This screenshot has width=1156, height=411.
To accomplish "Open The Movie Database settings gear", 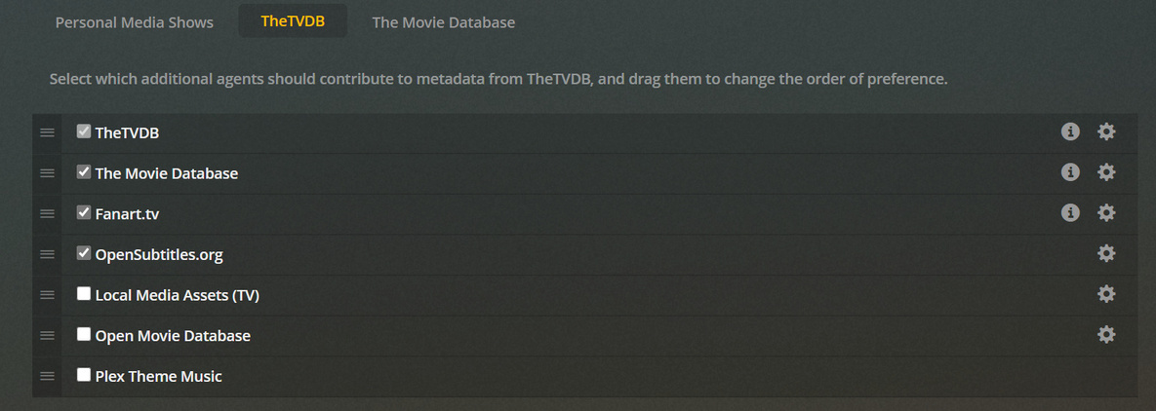I will point(1105,172).
